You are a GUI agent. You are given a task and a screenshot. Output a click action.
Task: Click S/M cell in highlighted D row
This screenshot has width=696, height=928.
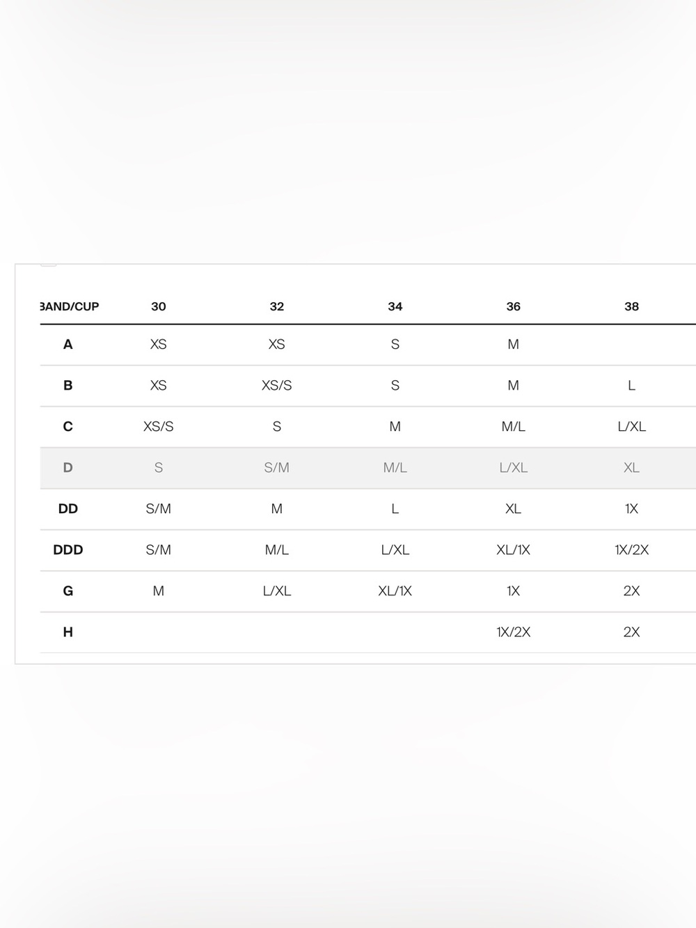[x=277, y=467]
